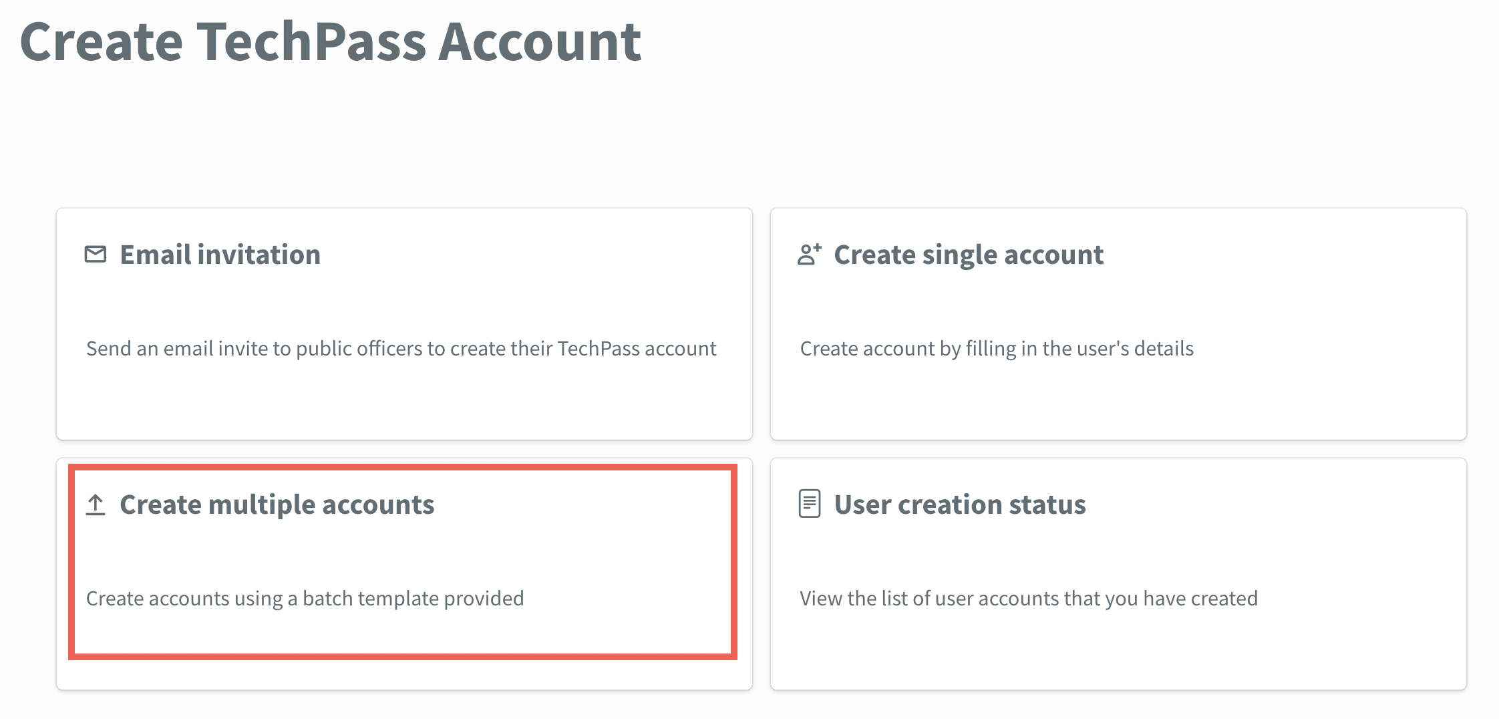Select the Email invitation card
Screen dimensions: 1499x719
click(x=404, y=324)
